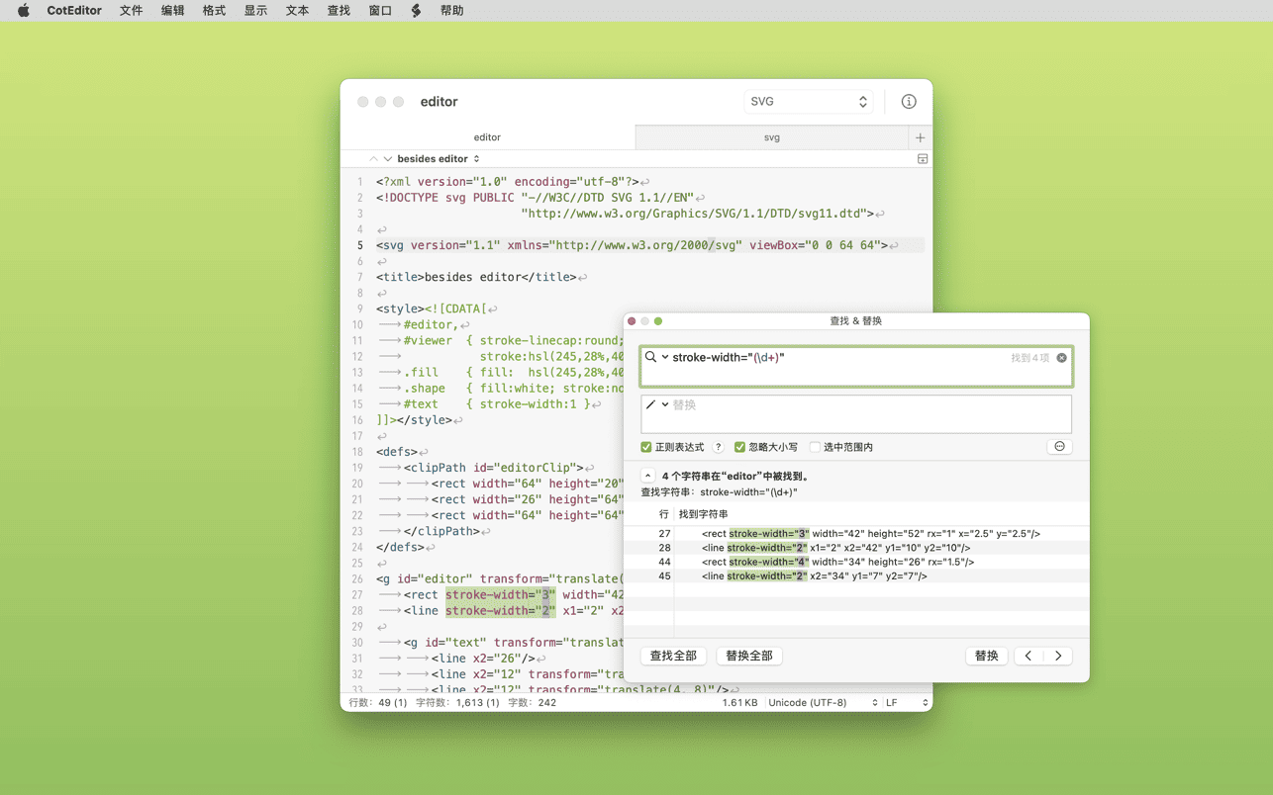Enable the 选中范围内 checkbox
The height and width of the screenshot is (795, 1273).
[x=815, y=447]
